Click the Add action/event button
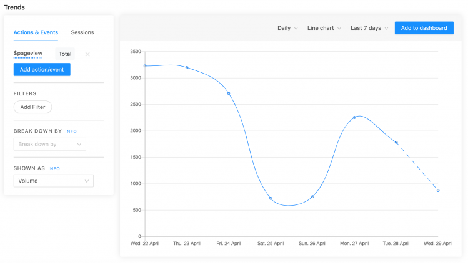468x263 pixels. coord(42,69)
